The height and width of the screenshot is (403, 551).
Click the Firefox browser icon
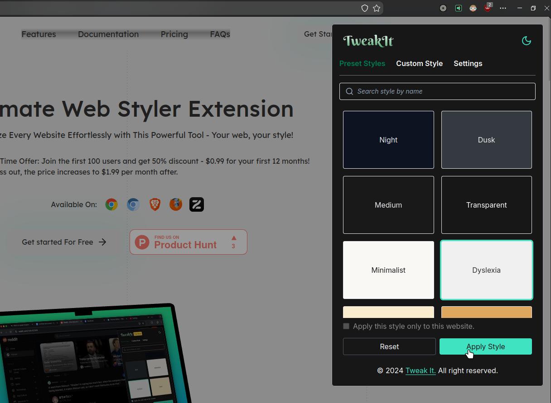[x=176, y=205]
